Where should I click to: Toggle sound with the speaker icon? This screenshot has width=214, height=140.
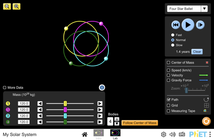coord(172,134)
